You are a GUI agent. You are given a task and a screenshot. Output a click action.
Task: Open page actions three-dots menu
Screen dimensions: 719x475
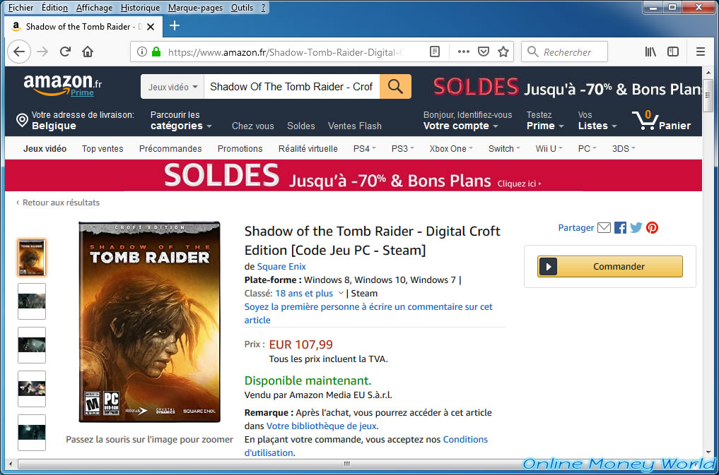pyautogui.click(x=464, y=52)
